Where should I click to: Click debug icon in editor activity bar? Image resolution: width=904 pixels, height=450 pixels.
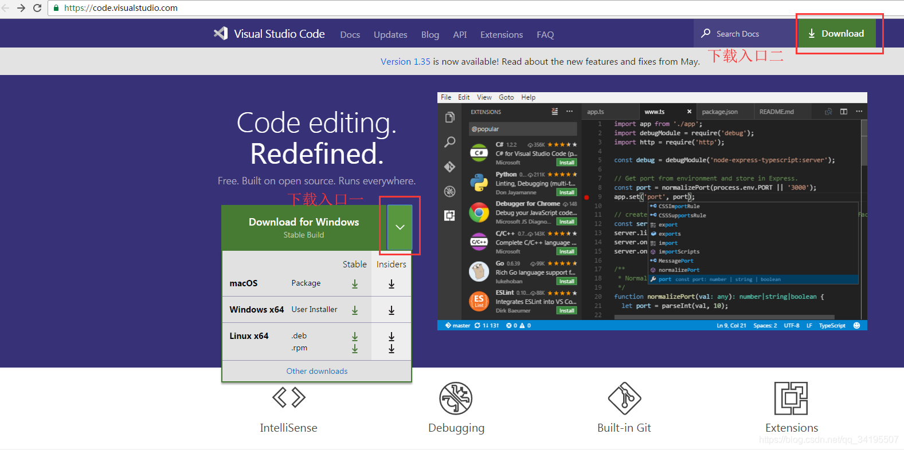tap(450, 191)
